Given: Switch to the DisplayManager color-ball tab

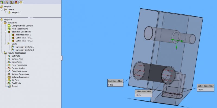Looking at the screenshot, I should tap(16, 2).
